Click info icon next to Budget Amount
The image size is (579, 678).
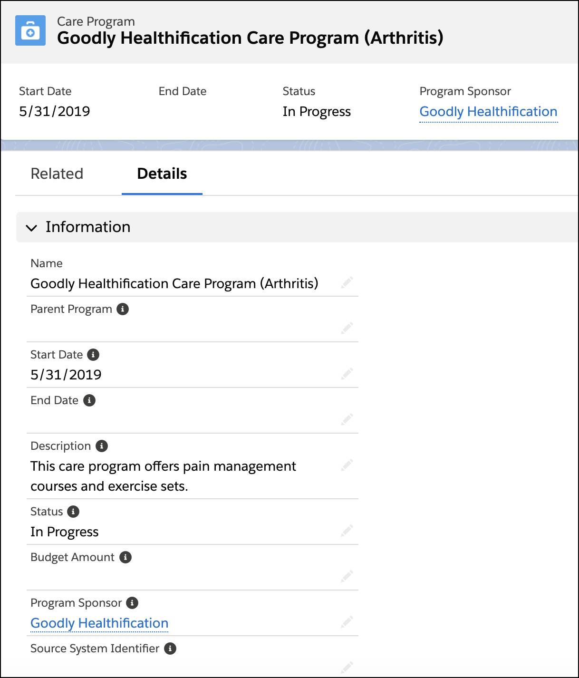click(x=125, y=557)
